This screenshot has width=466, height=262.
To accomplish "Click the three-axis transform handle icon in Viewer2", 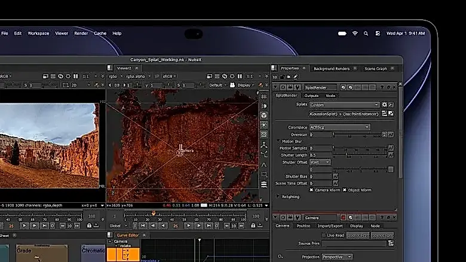I will click(x=264, y=145).
